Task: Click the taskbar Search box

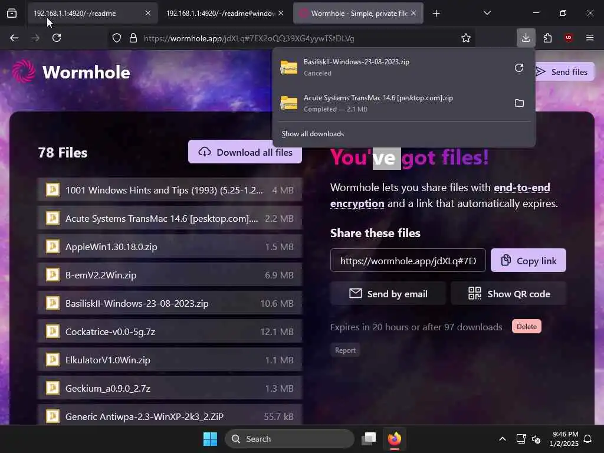Action: 290,439
